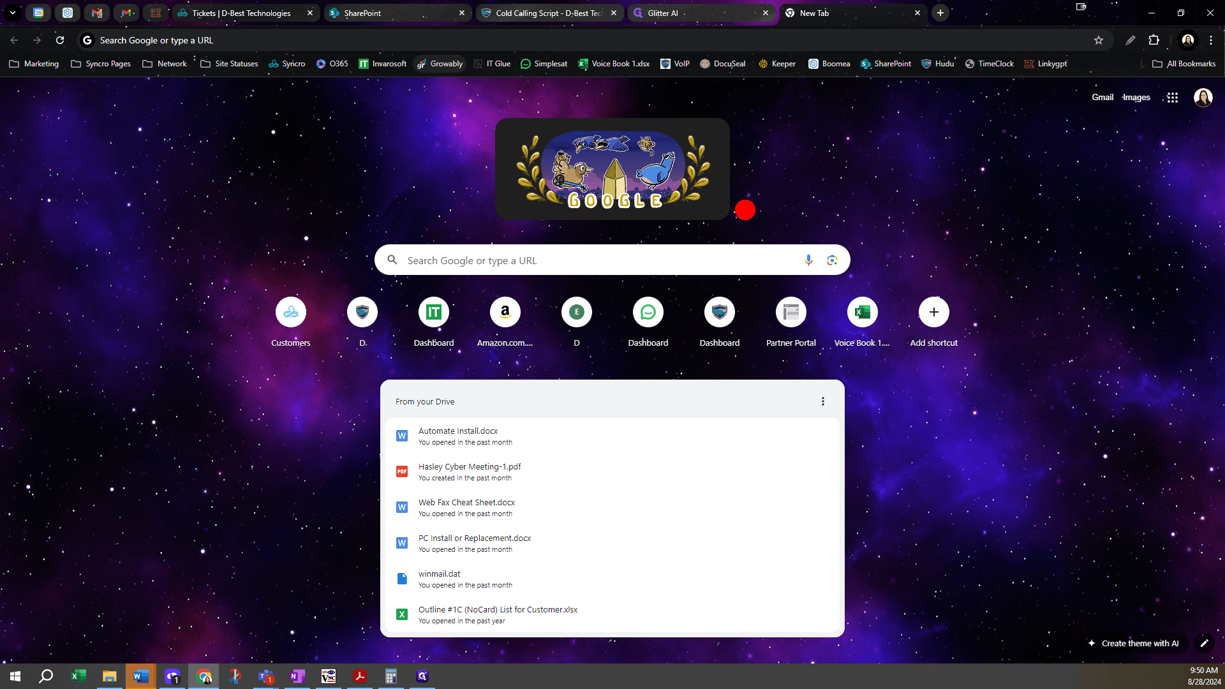The height and width of the screenshot is (689, 1225).
Task: Customize Chrome with the pencil button
Action: pos(1205,643)
